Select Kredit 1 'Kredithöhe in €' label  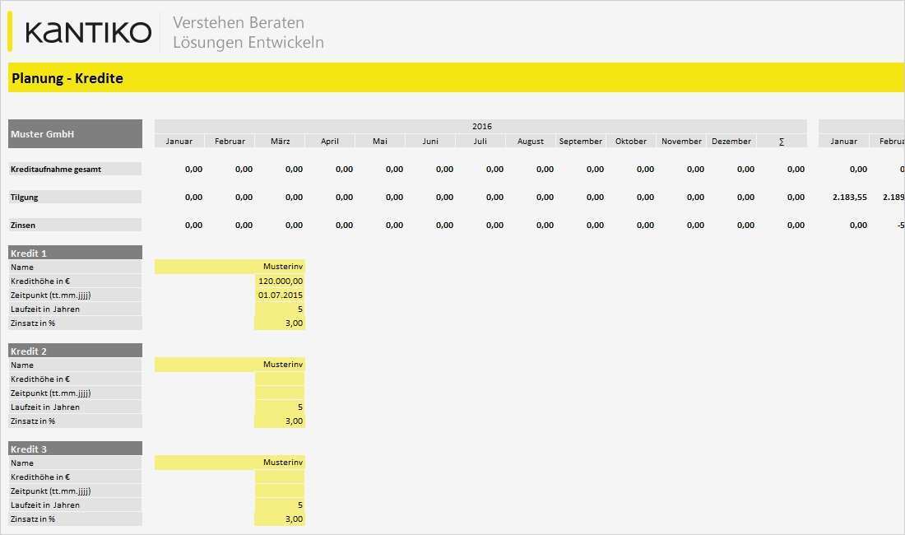point(75,281)
